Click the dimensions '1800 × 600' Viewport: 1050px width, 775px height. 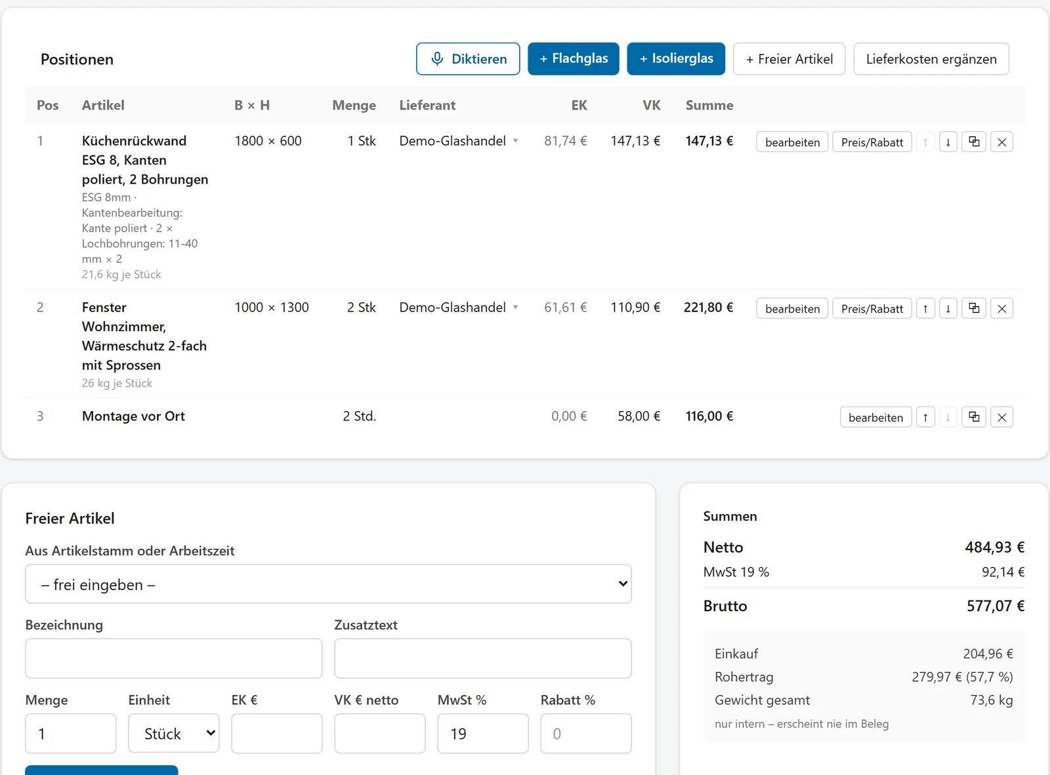click(268, 141)
